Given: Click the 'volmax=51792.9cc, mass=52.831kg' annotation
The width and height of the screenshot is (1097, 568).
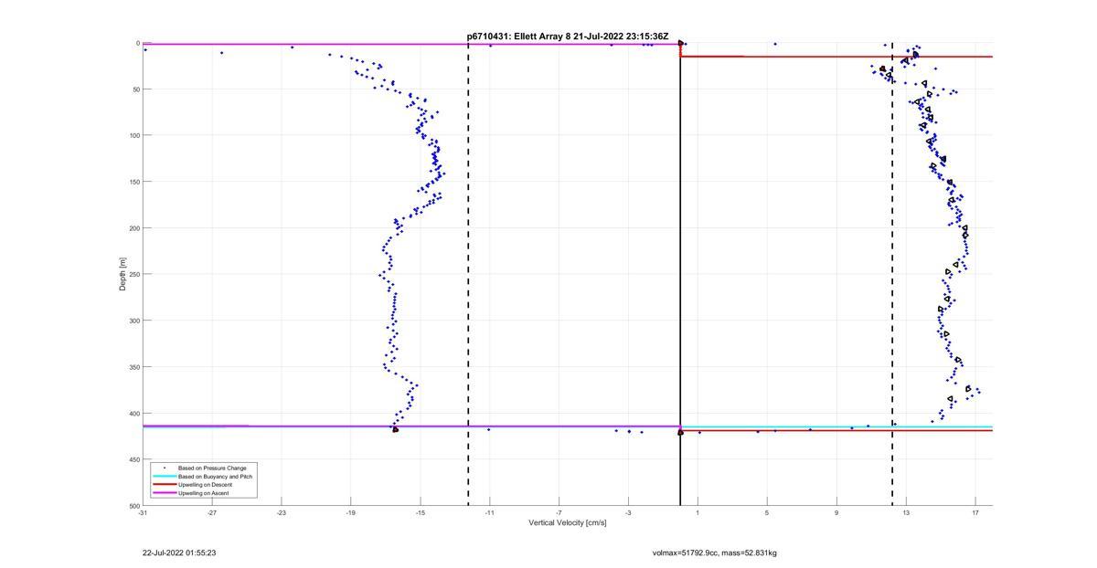Looking at the screenshot, I should click(x=715, y=552).
